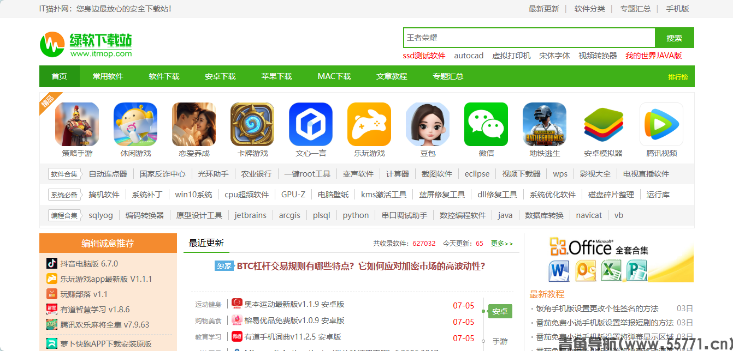Open 苹果下载 navigation item
The height and width of the screenshot is (351, 733).
(x=276, y=76)
